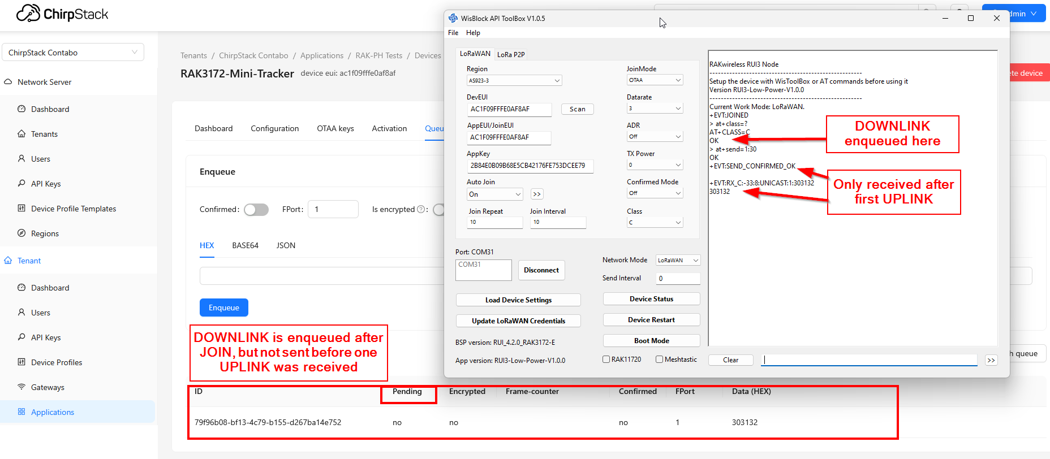Check the Meshtastic checkbox

click(659, 360)
